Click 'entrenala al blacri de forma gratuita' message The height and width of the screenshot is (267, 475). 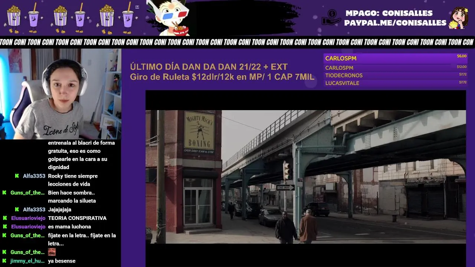[x=81, y=155]
